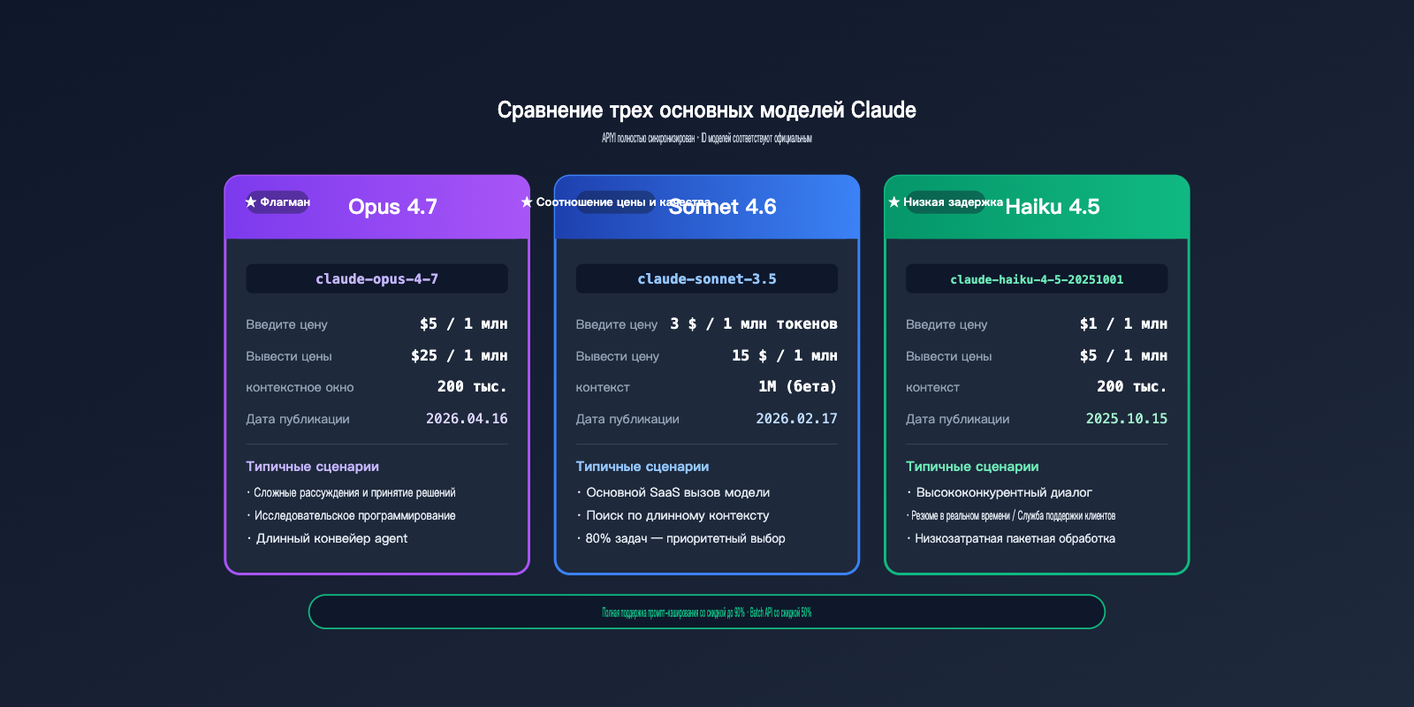Click the bullet Поиск по длинному контексту
The height and width of the screenshot is (707, 1414).
(x=673, y=516)
